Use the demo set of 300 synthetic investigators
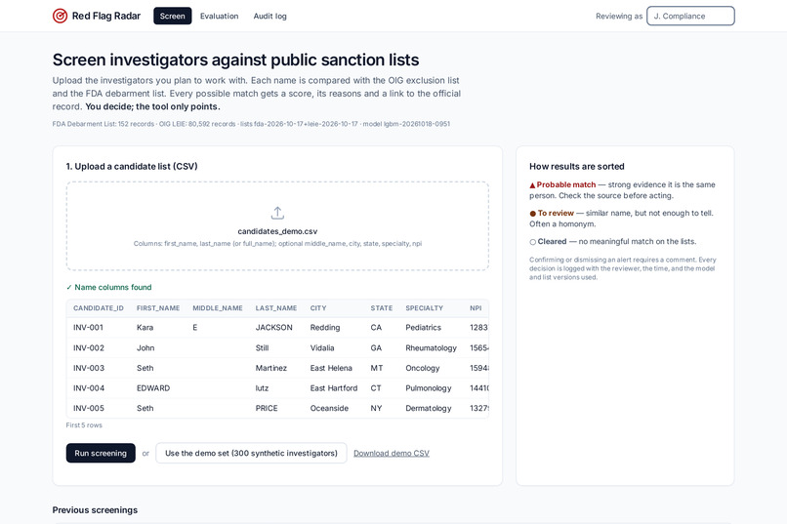 [251, 454]
